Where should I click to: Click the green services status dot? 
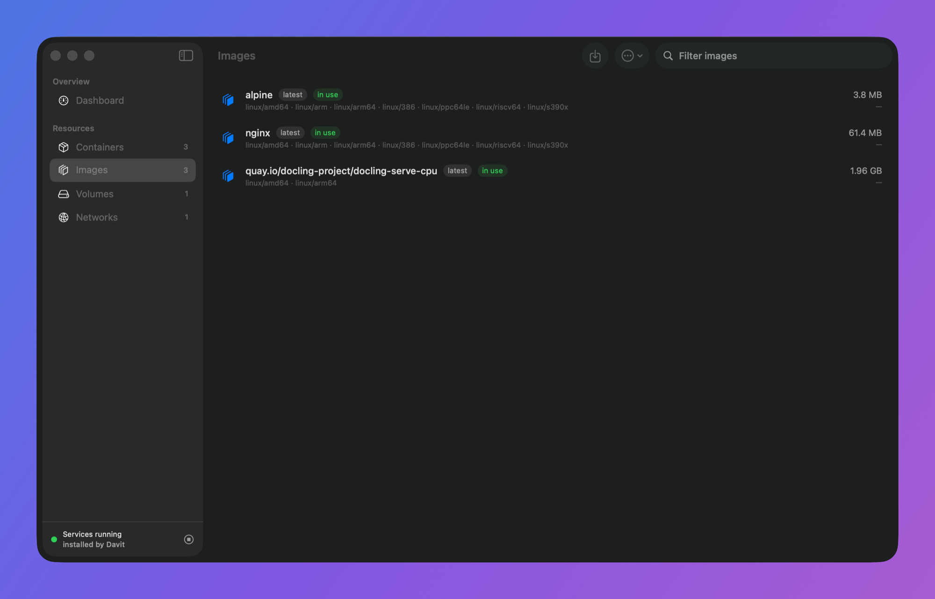pos(54,540)
